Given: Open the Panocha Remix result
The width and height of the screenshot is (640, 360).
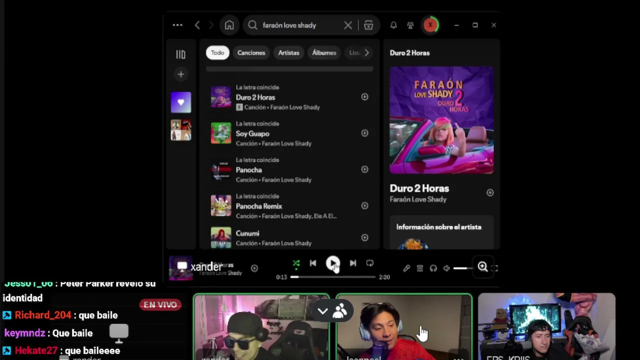Looking at the screenshot, I should click(x=289, y=206).
